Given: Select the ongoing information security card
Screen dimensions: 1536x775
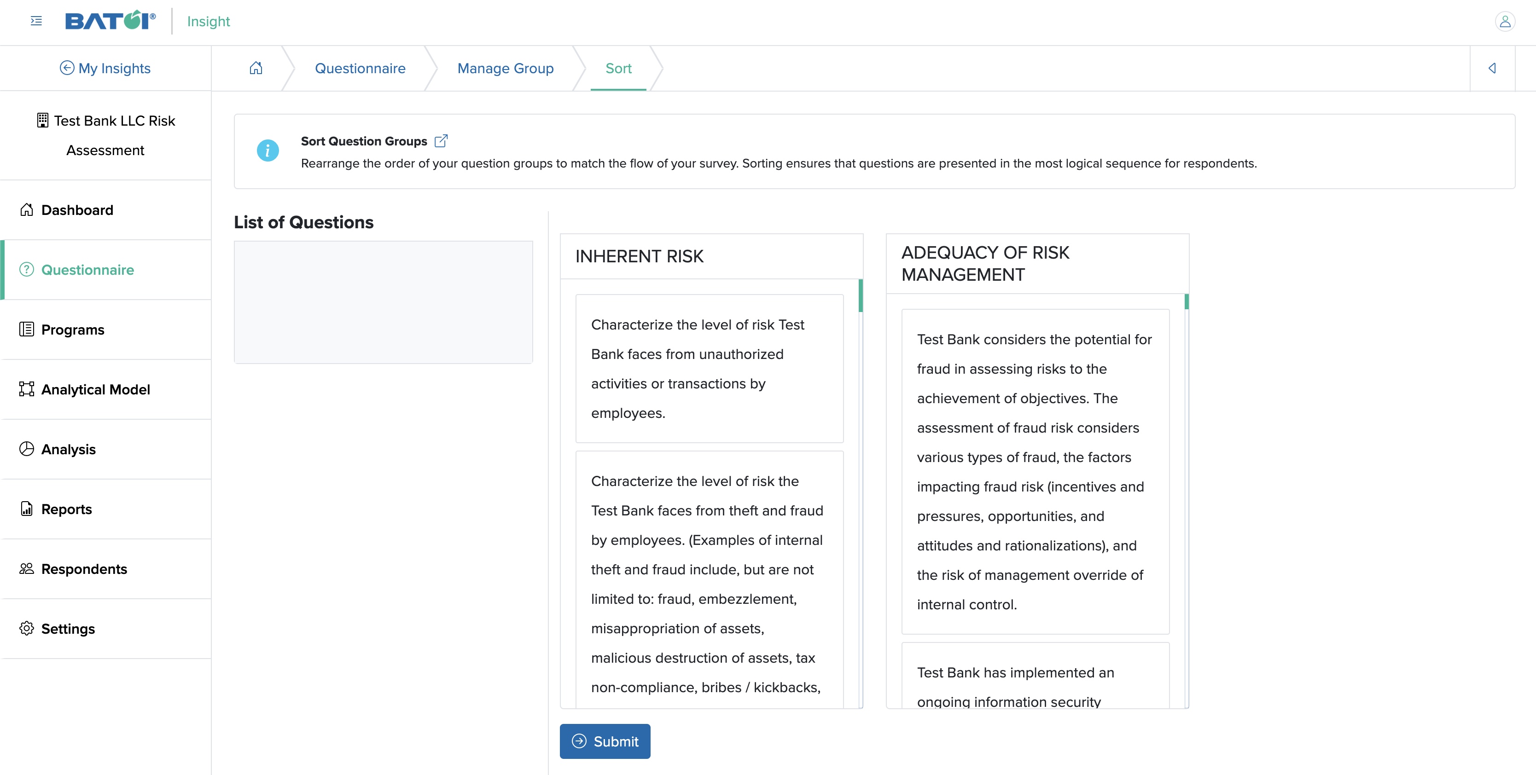Looking at the screenshot, I should 1035,676.
